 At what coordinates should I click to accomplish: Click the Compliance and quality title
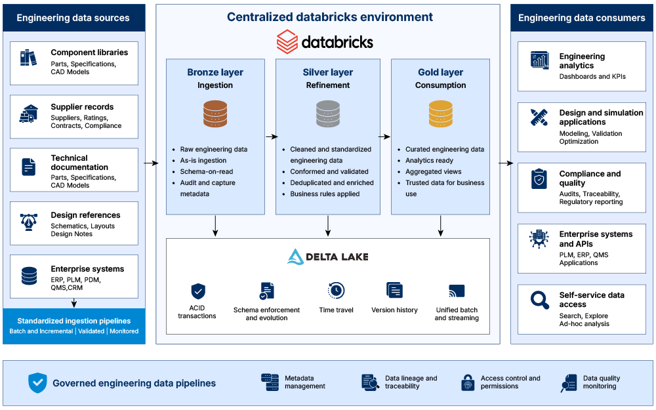590,178
